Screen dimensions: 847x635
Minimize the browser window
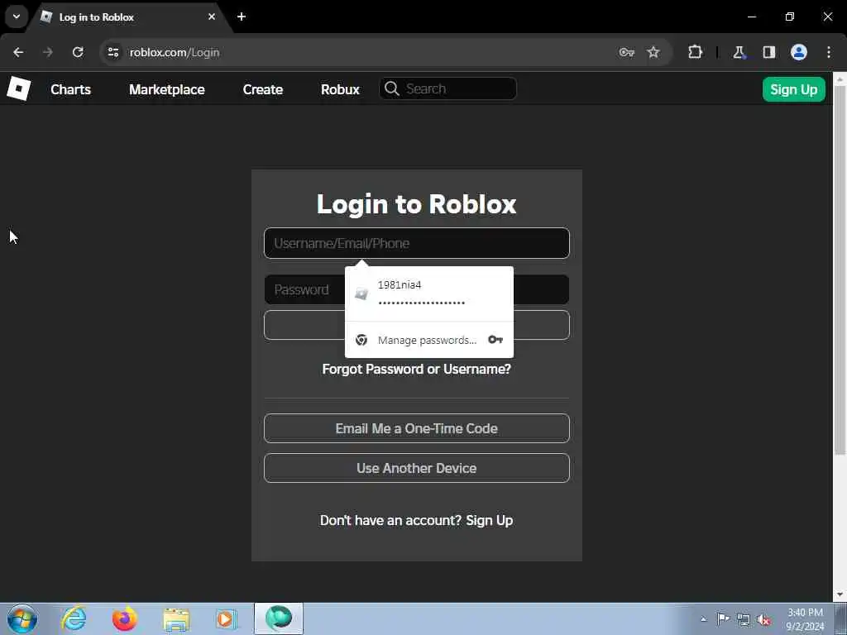pyautogui.click(x=751, y=17)
